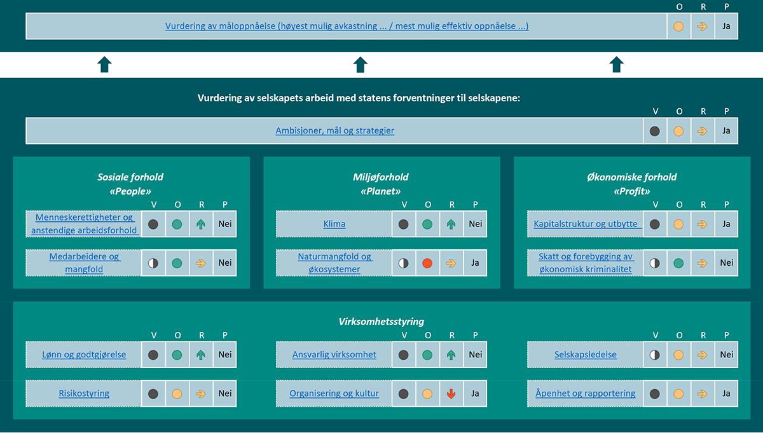Image resolution: width=763 pixels, height=433 pixels.
Task: Open the Vurdering av måloppnåelse link
Action: tap(347, 27)
